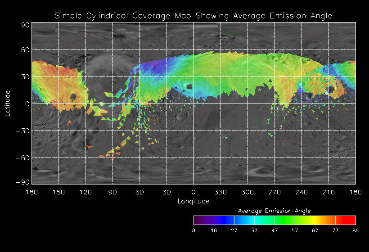Pick the purple colorbar segment between 8 and 18
The image size is (369, 252).
pyautogui.click(x=203, y=220)
